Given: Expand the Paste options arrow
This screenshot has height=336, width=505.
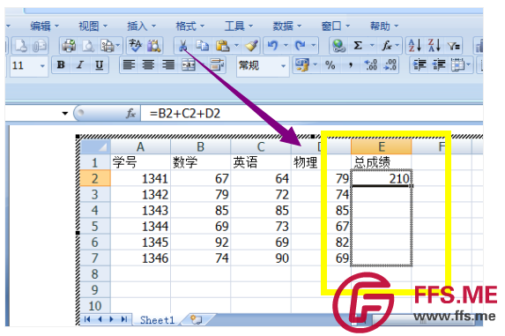Looking at the screenshot, I should pyautogui.click(x=237, y=46).
